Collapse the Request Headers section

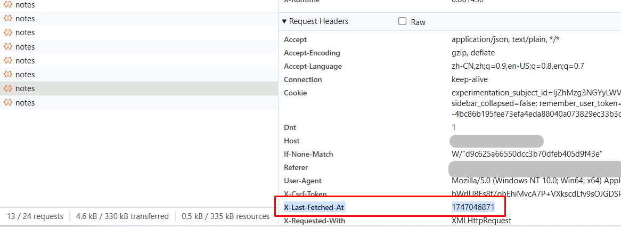pyautogui.click(x=284, y=22)
